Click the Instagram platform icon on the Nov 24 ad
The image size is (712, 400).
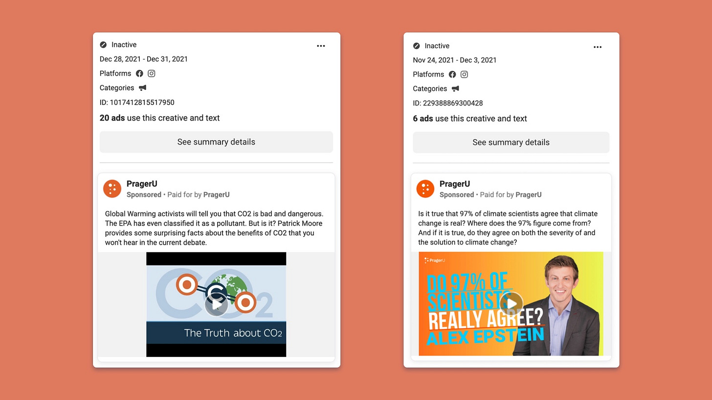464,74
